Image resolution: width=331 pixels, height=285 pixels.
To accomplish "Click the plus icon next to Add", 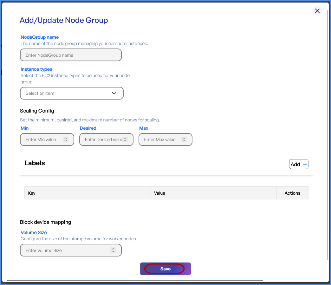I will [305, 164].
